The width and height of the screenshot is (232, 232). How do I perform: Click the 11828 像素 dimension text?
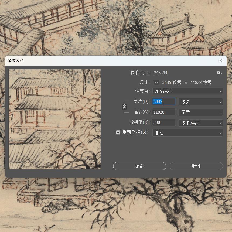(201, 82)
